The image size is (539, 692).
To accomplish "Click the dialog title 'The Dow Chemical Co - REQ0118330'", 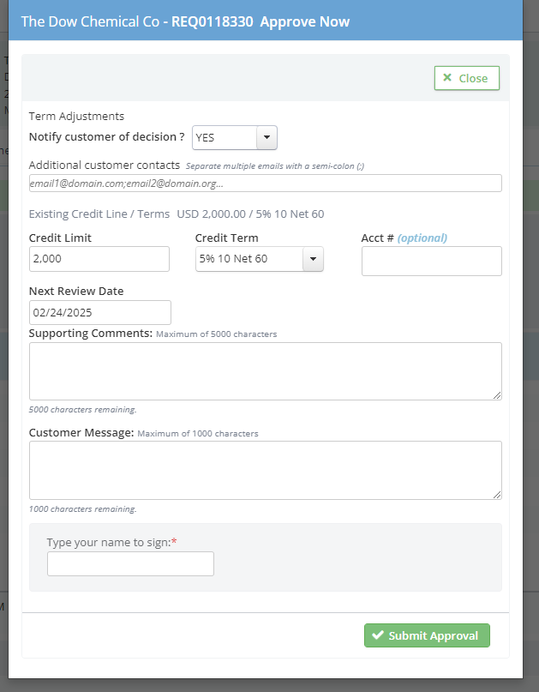I will pos(137,21).
